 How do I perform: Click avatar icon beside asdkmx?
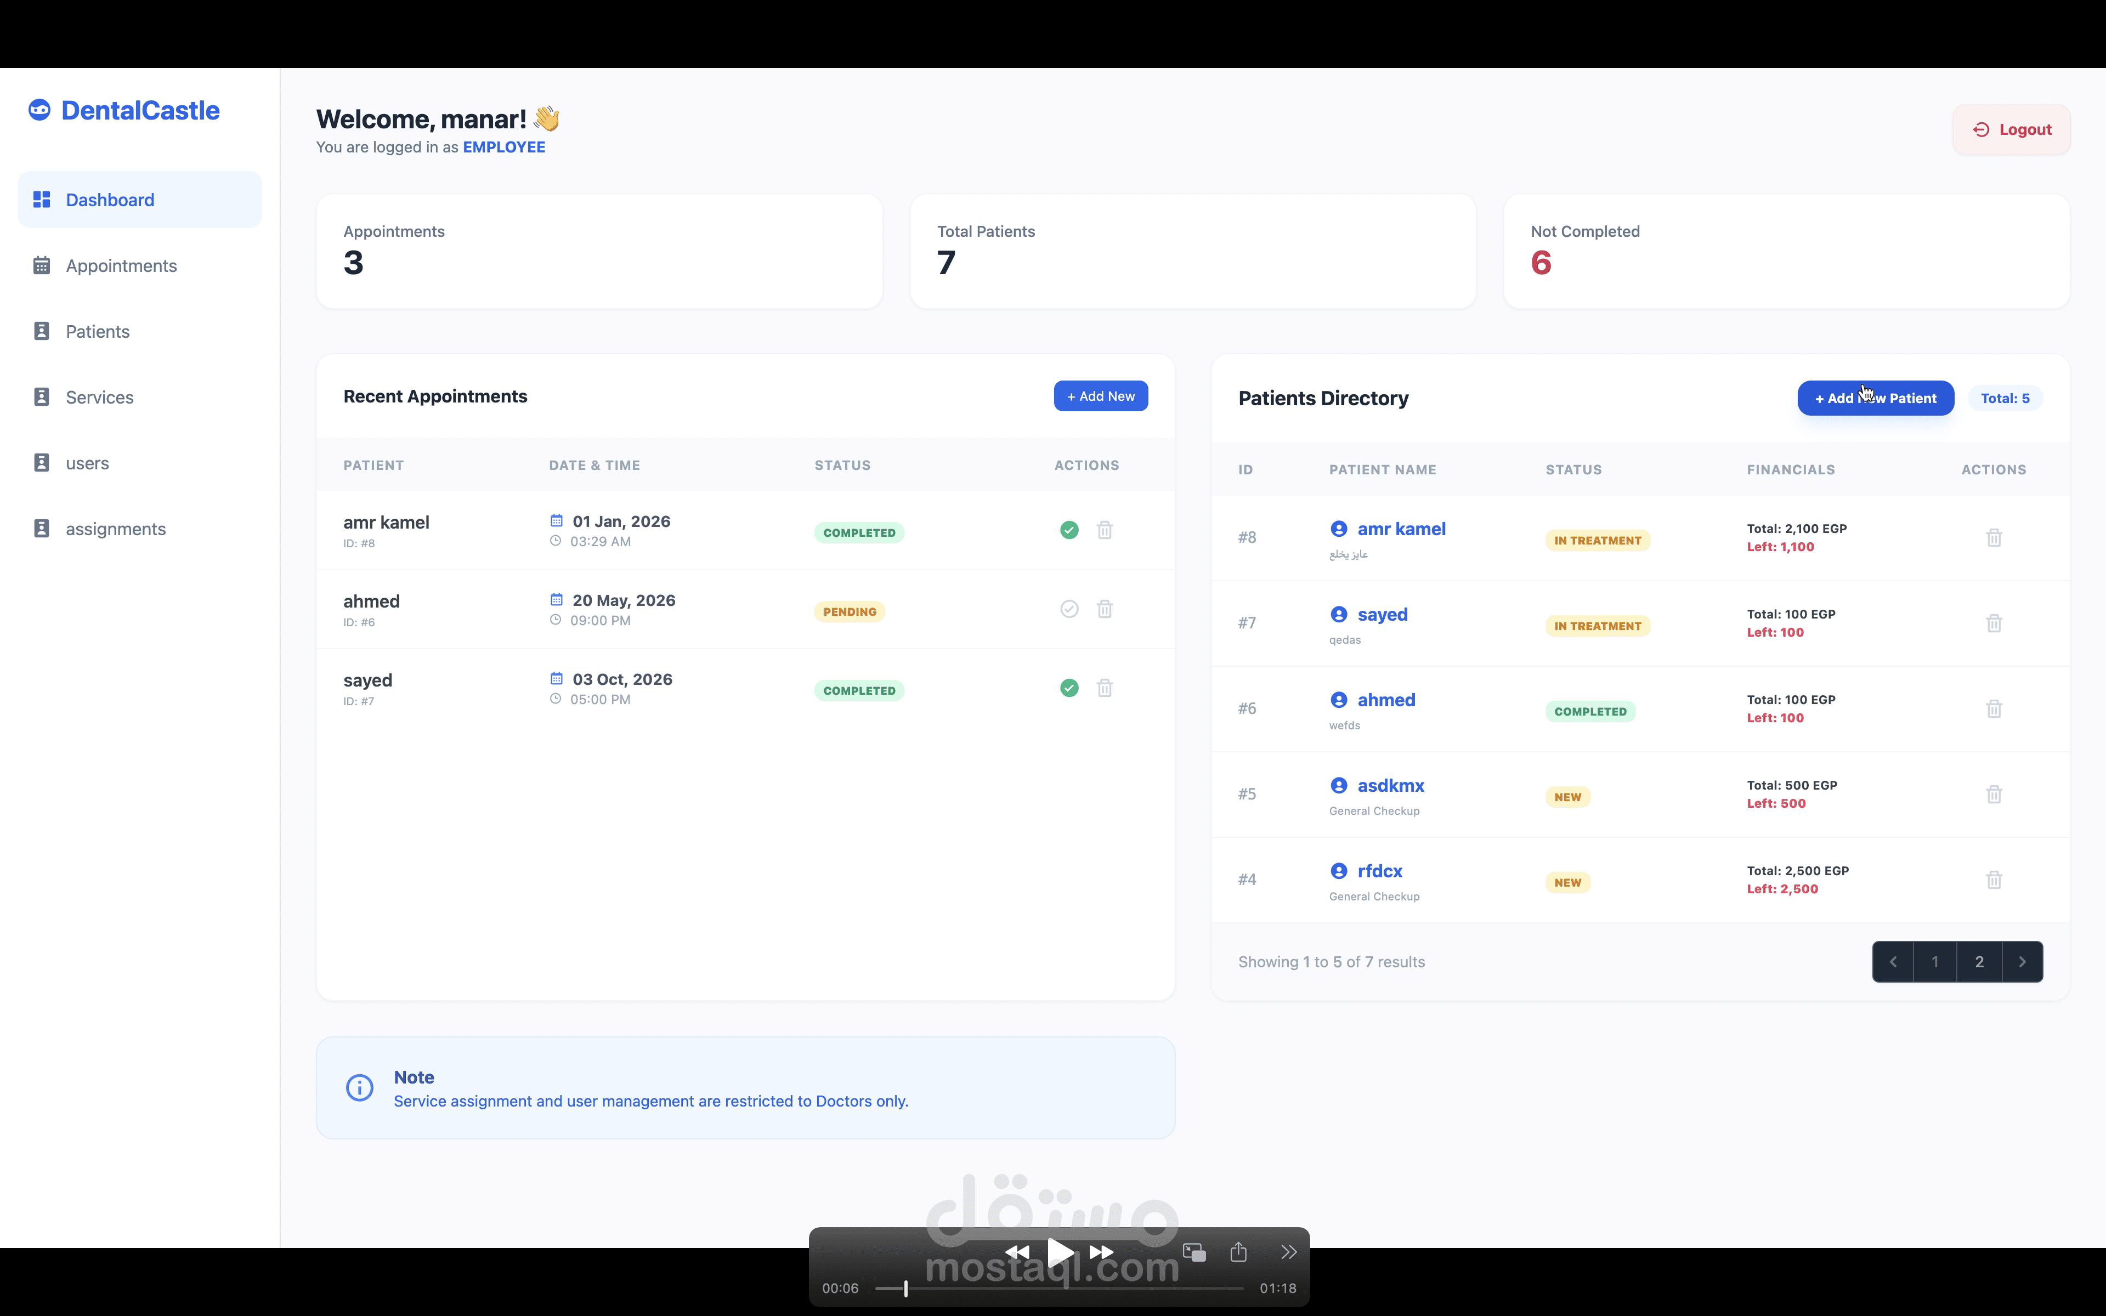[1338, 785]
